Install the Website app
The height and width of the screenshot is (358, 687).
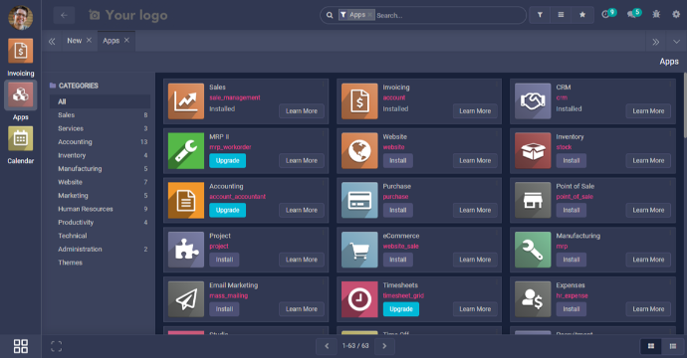(x=398, y=161)
